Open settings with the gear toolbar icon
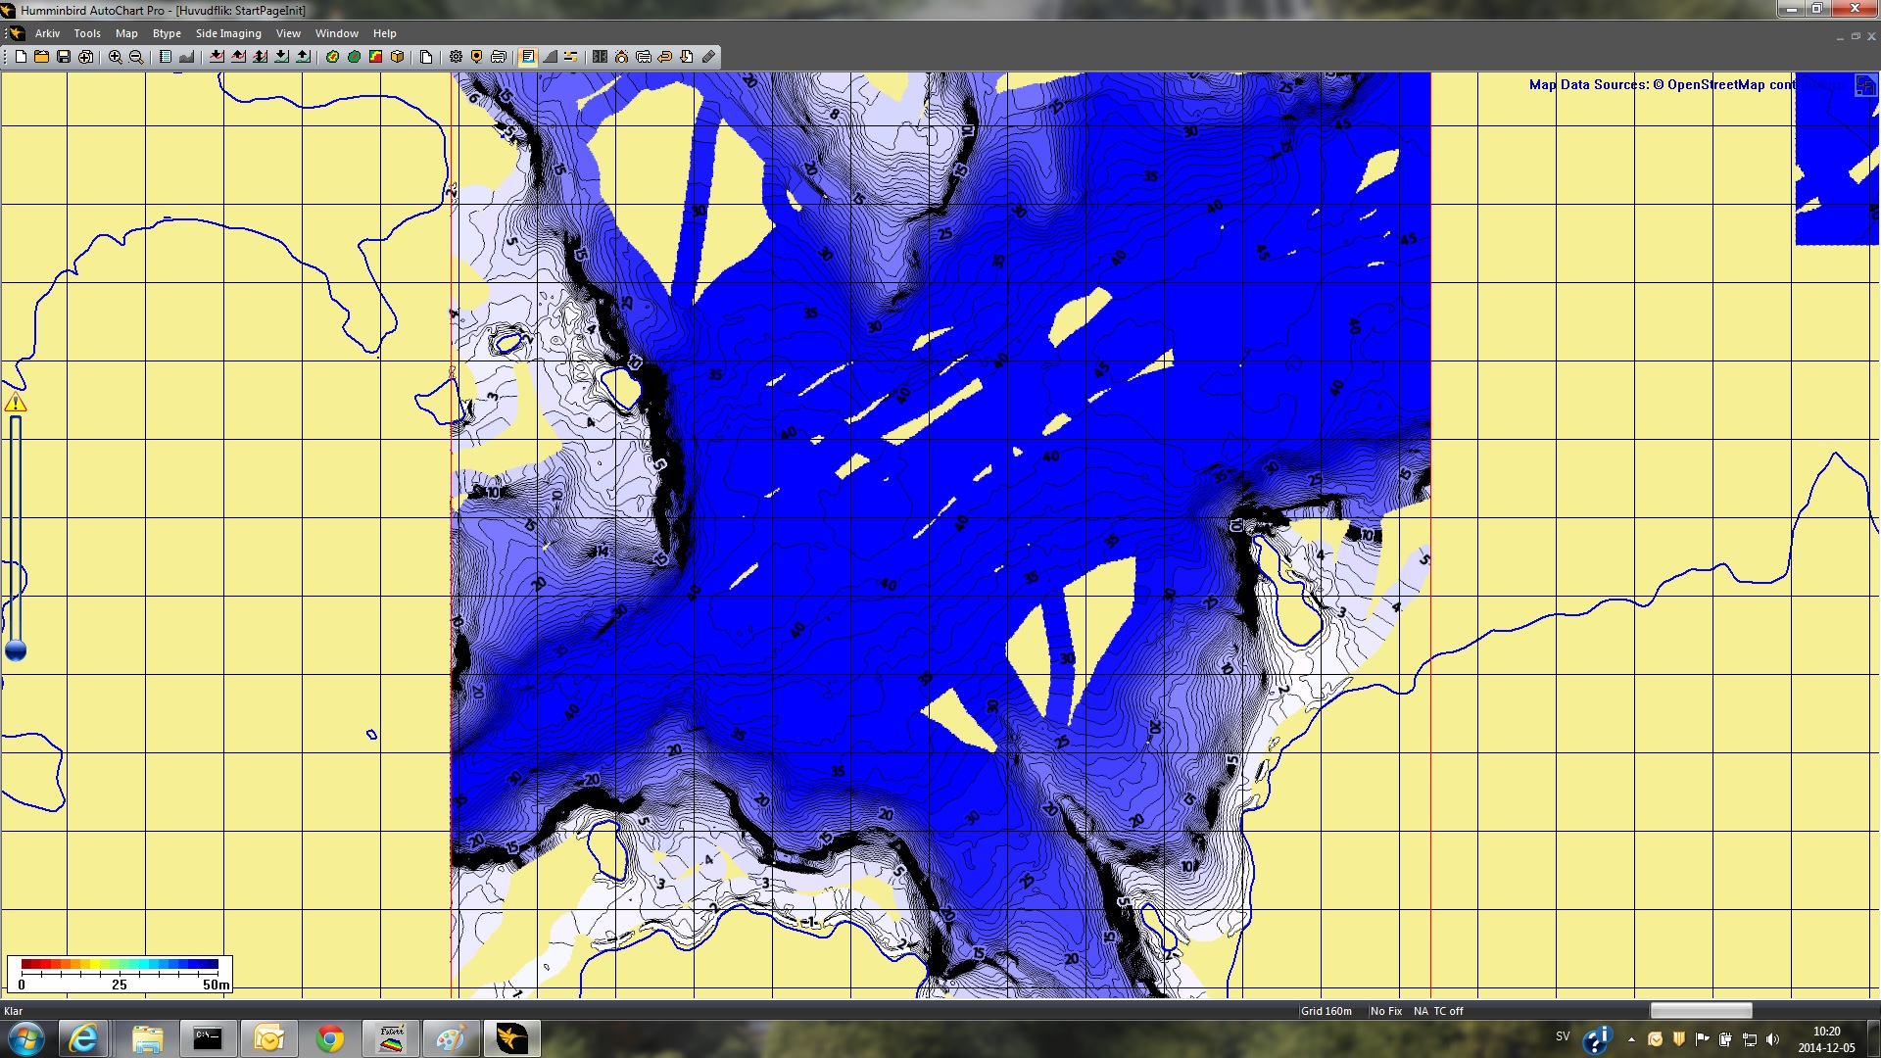Screen dimensions: 1881x1058 456,57
